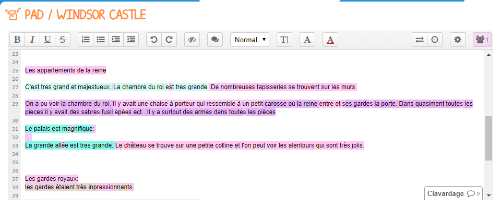
Task: Insert a numbered list
Action: tap(86, 40)
